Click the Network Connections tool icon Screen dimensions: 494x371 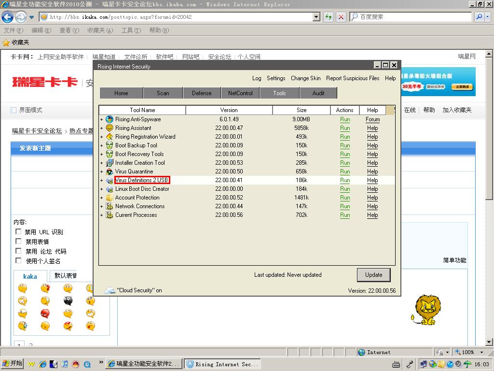point(110,206)
